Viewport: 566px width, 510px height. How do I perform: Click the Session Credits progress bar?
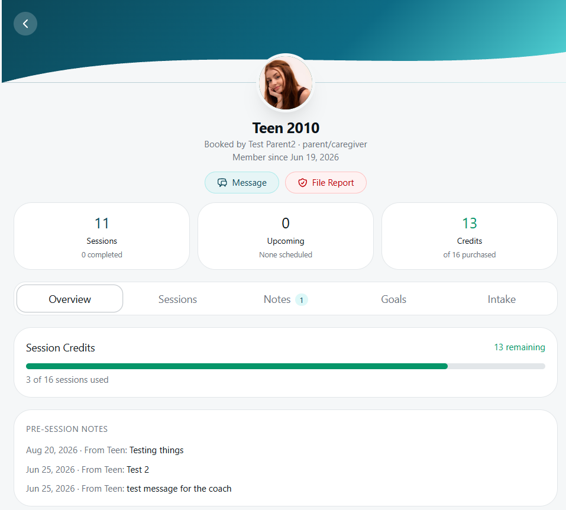click(x=286, y=366)
